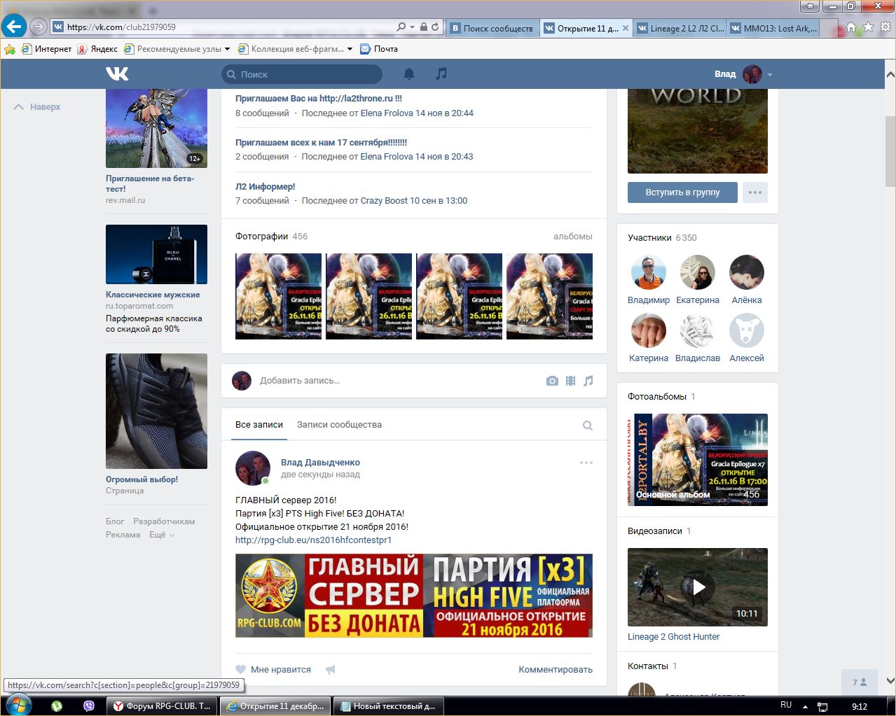Select Все записи tab
This screenshot has height=716, width=896.
coord(259,425)
